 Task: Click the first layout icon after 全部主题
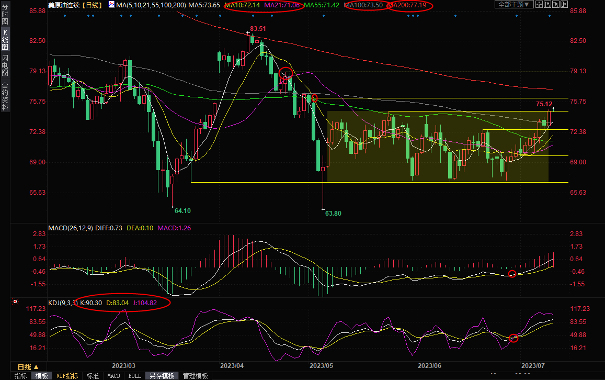[540, 5]
